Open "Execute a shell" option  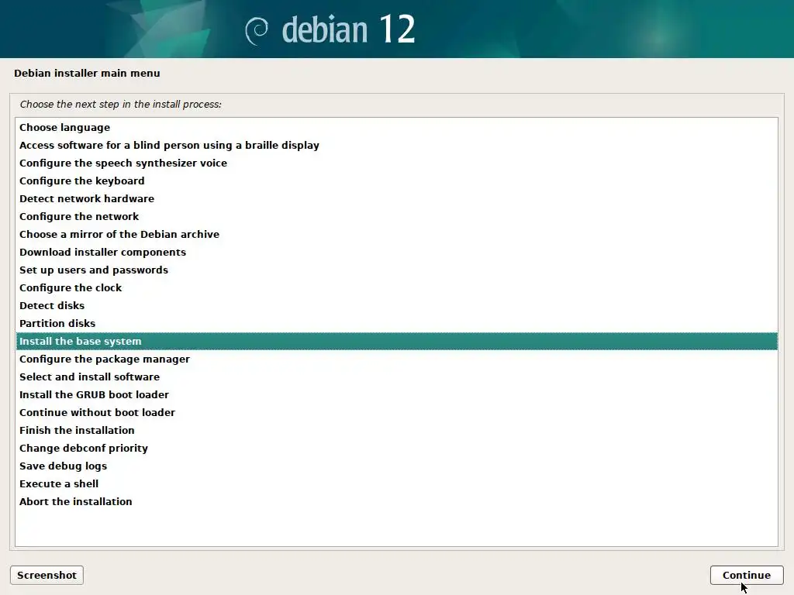pos(396,483)
